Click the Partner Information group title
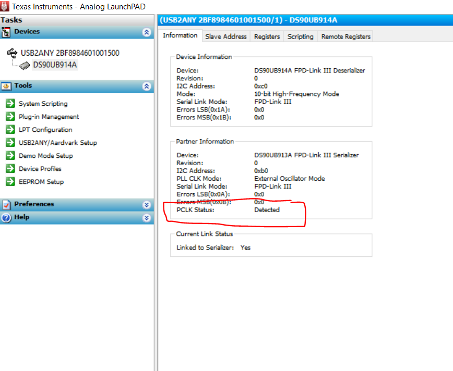Viewport: 453px width, 371px height. (205, 141)
